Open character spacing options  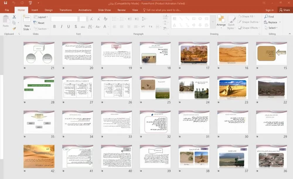pos(90,27)
